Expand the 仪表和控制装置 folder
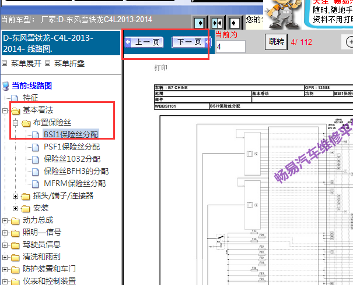Viewport: 353px width, 285px height. pos(5,282)
